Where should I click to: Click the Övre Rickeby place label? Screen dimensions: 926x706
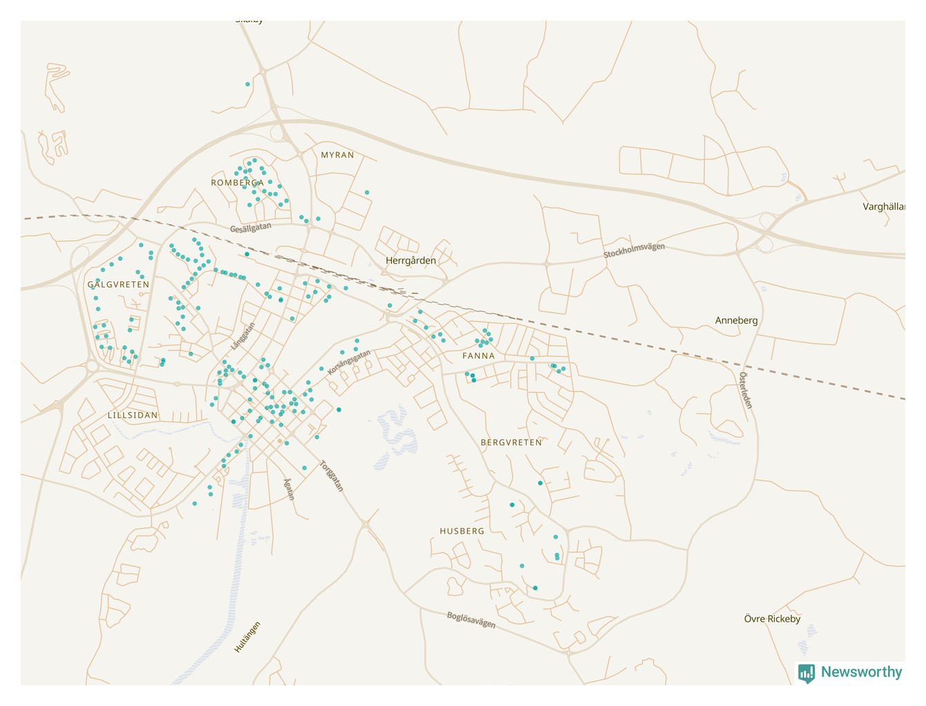click(x=772, y=619)
